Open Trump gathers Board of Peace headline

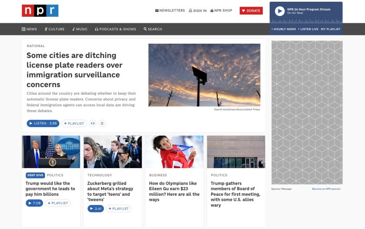[235, 194]
